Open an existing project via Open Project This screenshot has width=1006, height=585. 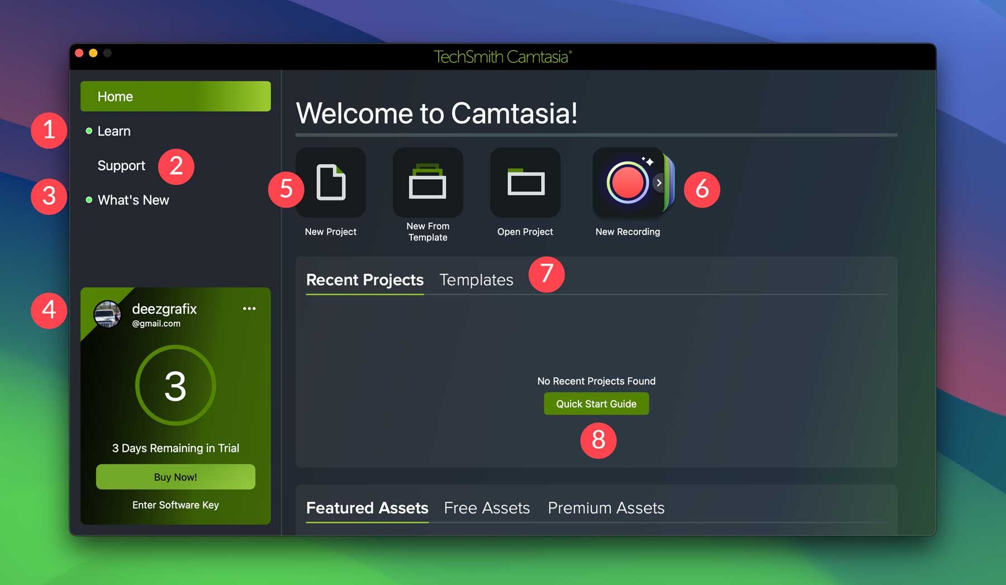point(525,183)
